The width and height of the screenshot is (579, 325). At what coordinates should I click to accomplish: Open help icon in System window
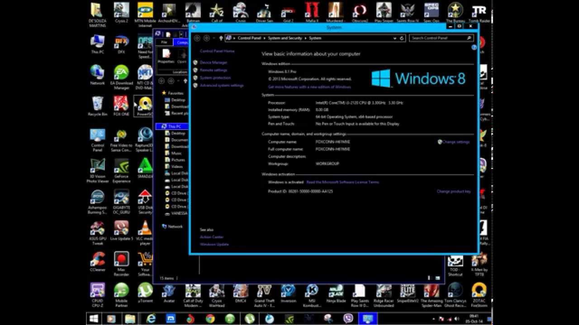pyautogui.click(x=474, y=47)
